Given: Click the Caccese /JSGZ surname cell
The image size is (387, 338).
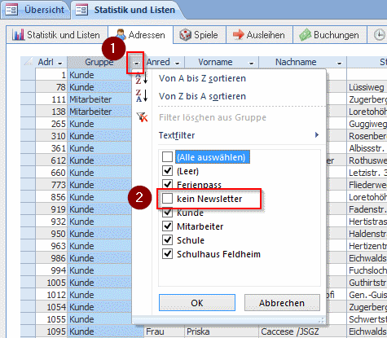Looking at the screenshot, I should (303, 331).
